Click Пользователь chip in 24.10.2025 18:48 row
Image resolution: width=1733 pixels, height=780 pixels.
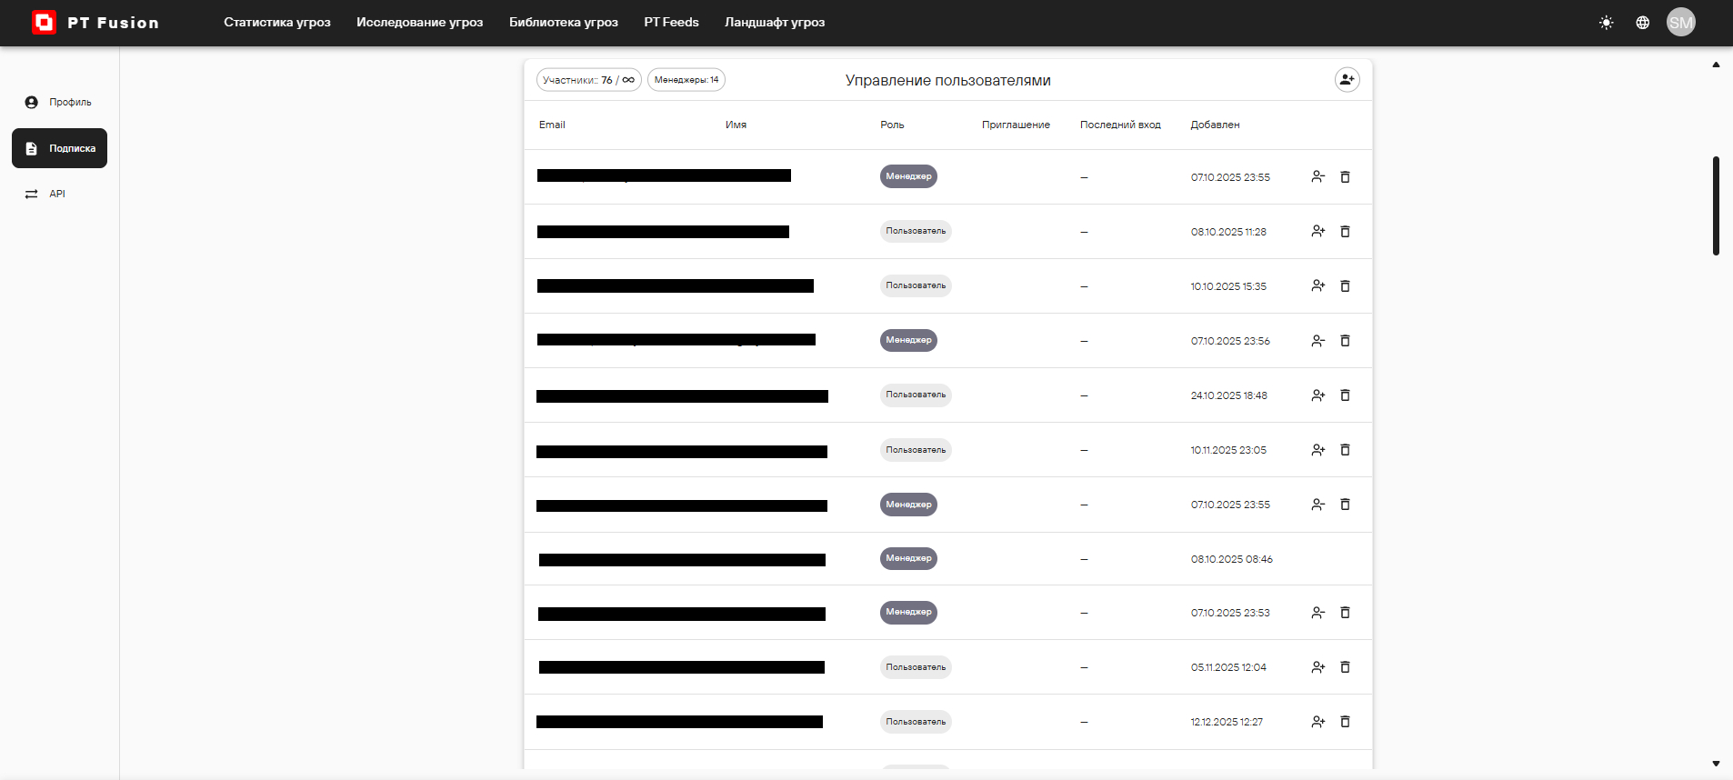(916, 395)
